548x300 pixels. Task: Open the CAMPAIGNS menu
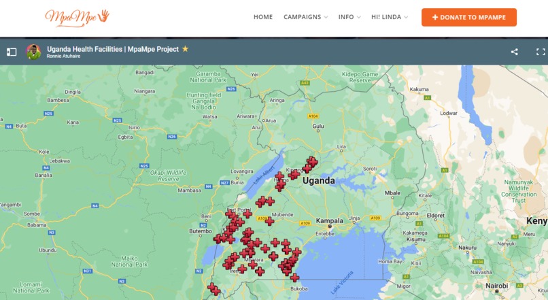pos(302,17)
